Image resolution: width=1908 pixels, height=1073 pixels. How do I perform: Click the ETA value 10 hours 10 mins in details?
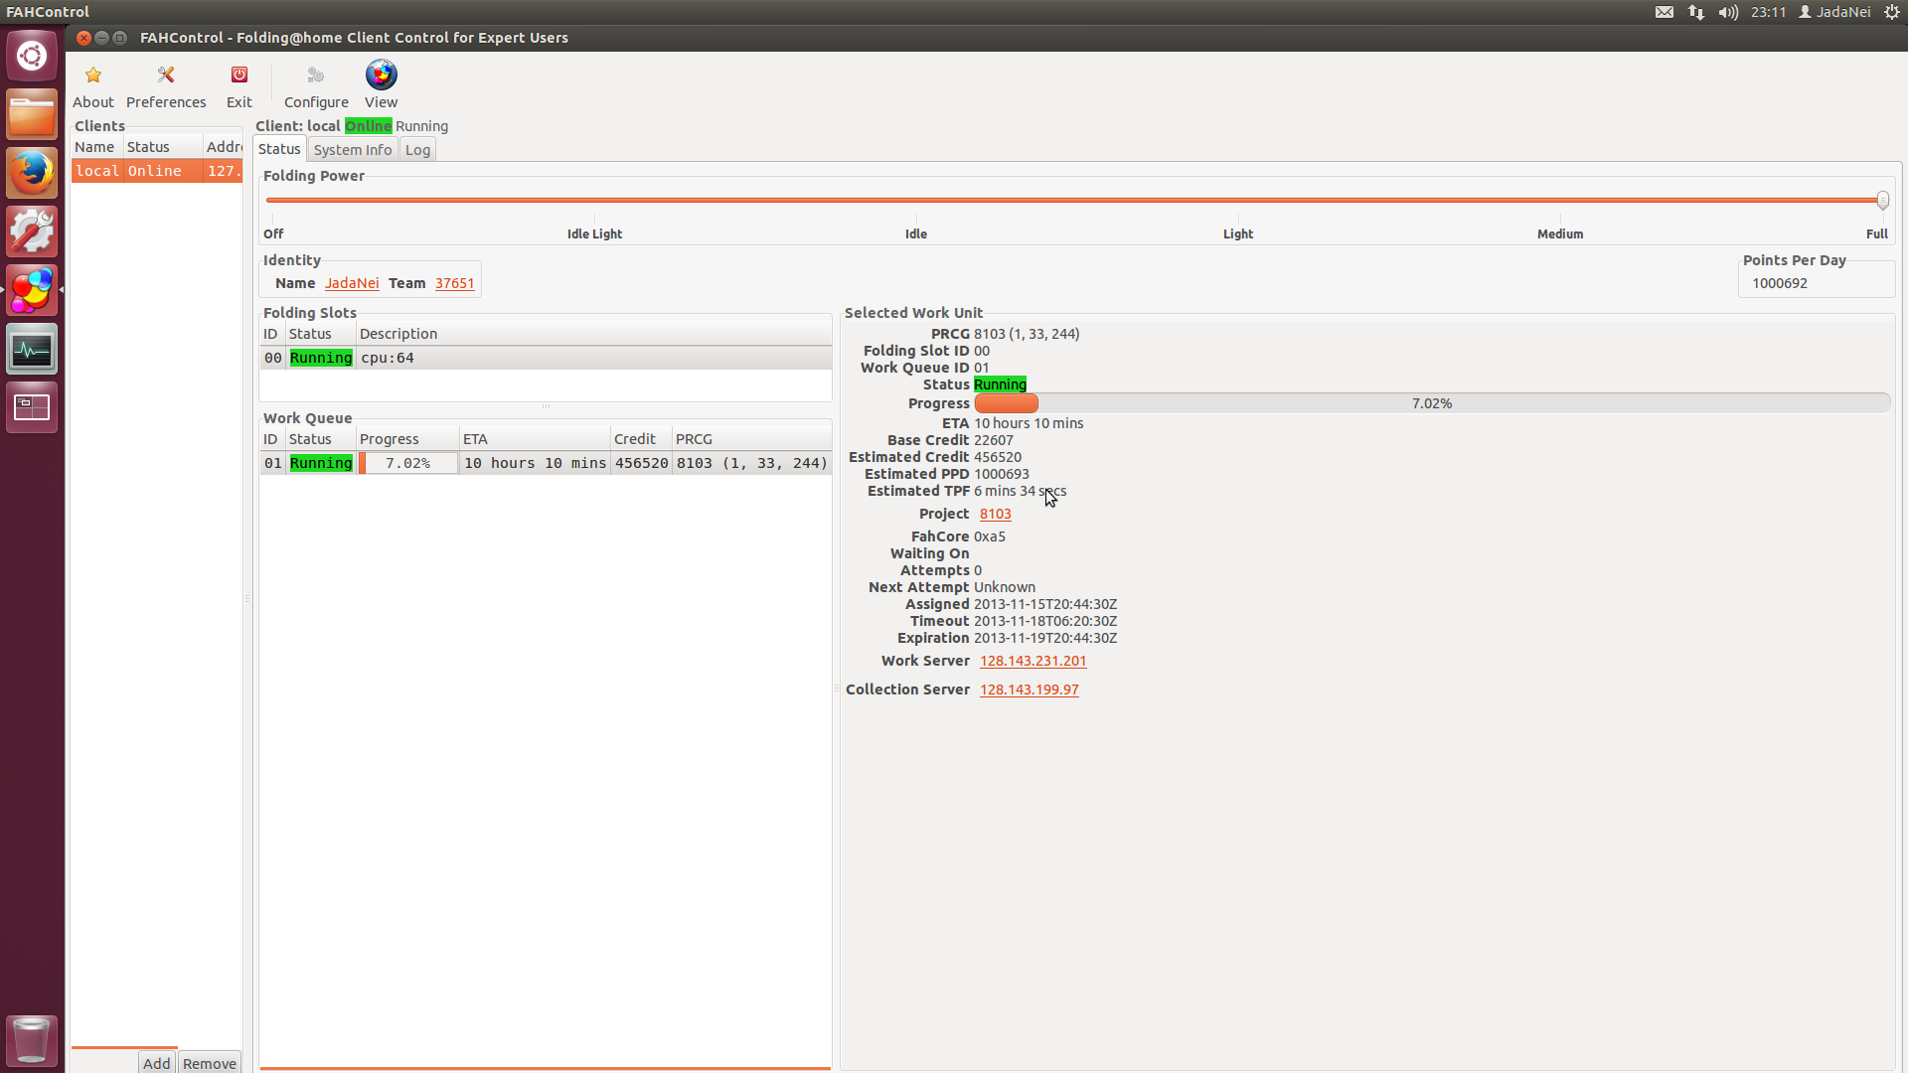tap(1029, 423)
